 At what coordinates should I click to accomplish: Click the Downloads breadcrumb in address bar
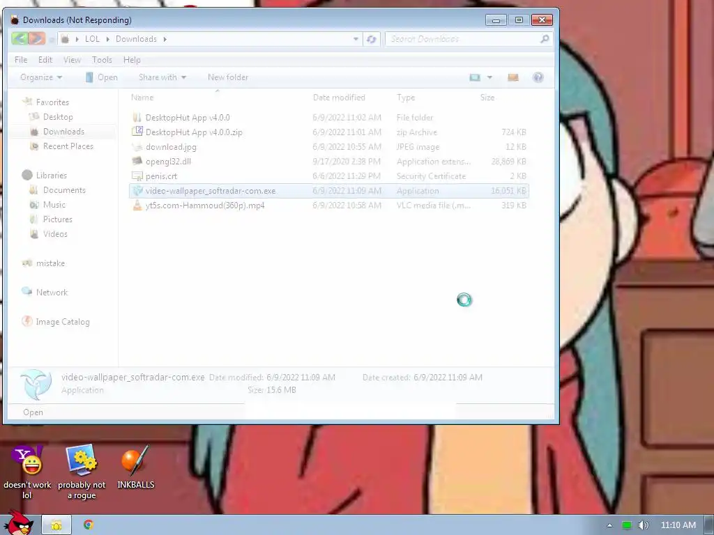(x=136, y=39)
